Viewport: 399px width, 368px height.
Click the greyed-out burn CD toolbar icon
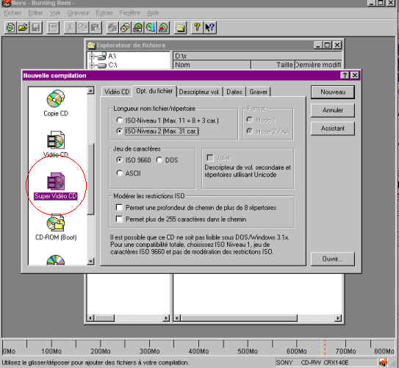[x=112, y=27]
